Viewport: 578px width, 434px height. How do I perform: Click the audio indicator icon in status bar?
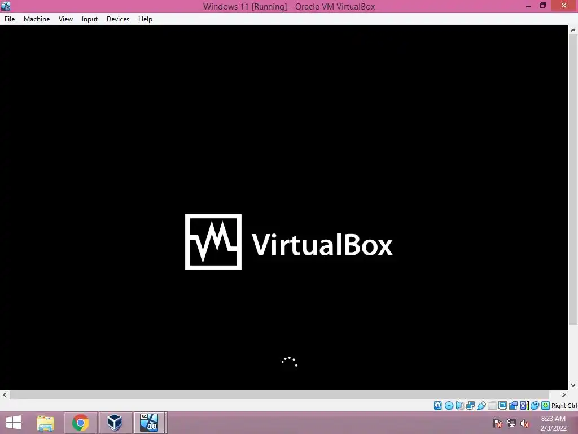459,406
